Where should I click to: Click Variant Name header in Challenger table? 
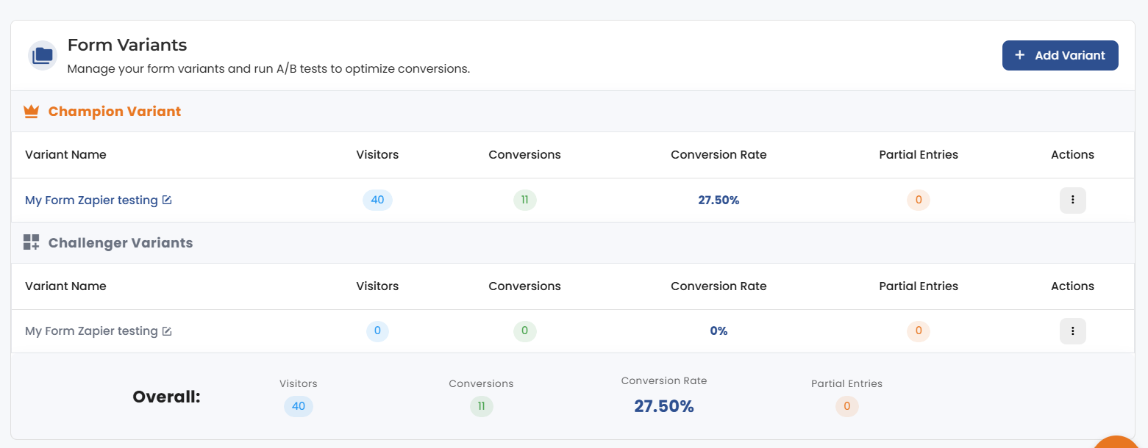point(65,286)
